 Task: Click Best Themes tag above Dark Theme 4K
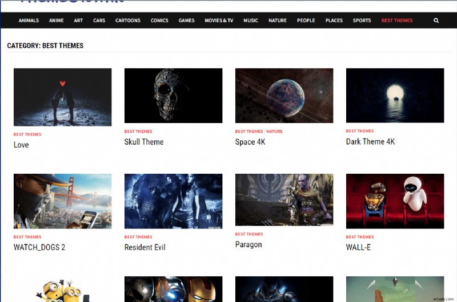pyautogui.click(x=360, y=131)
